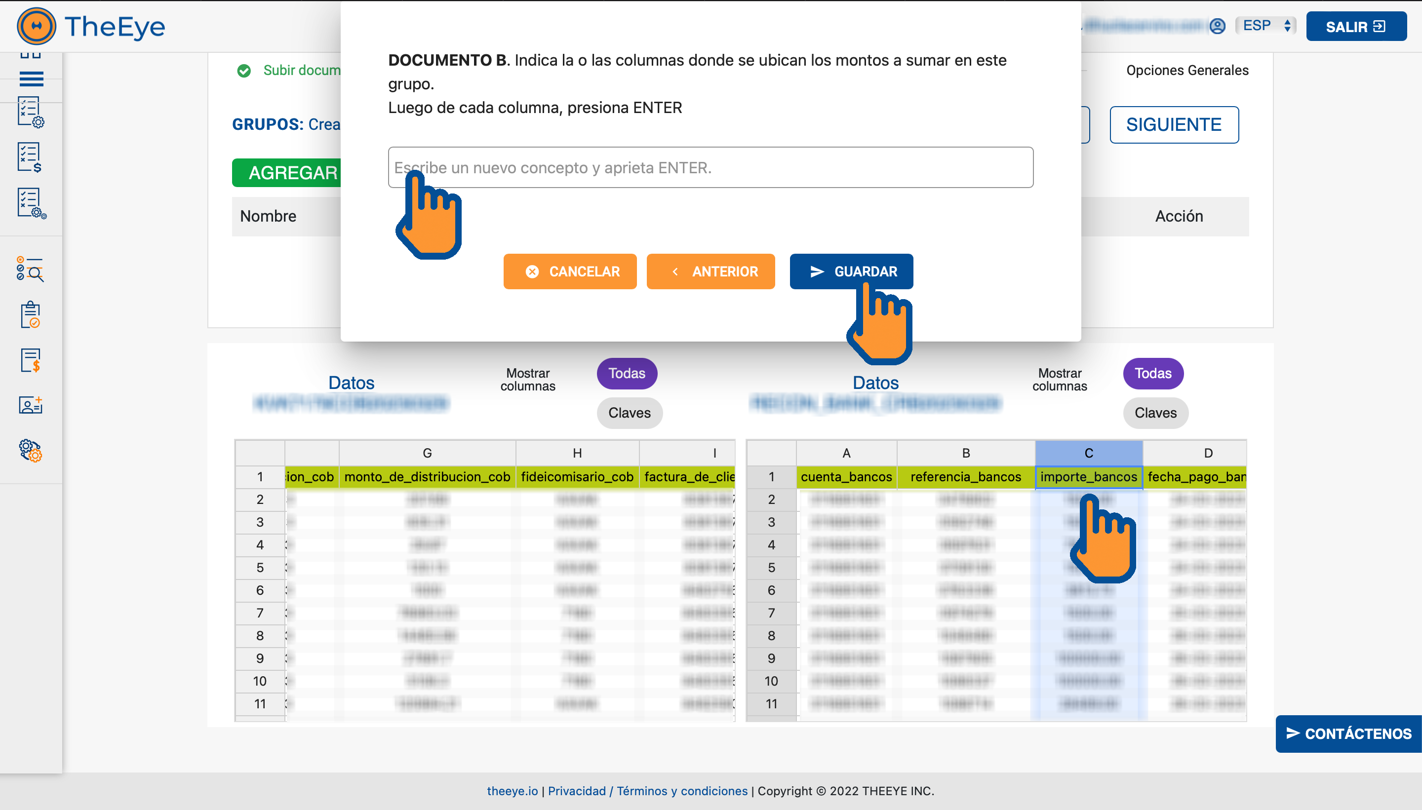The height and width of the screenshot is (810, 1422).
Task: Open settings gears sidebar icon
Action: pos(31,451)
